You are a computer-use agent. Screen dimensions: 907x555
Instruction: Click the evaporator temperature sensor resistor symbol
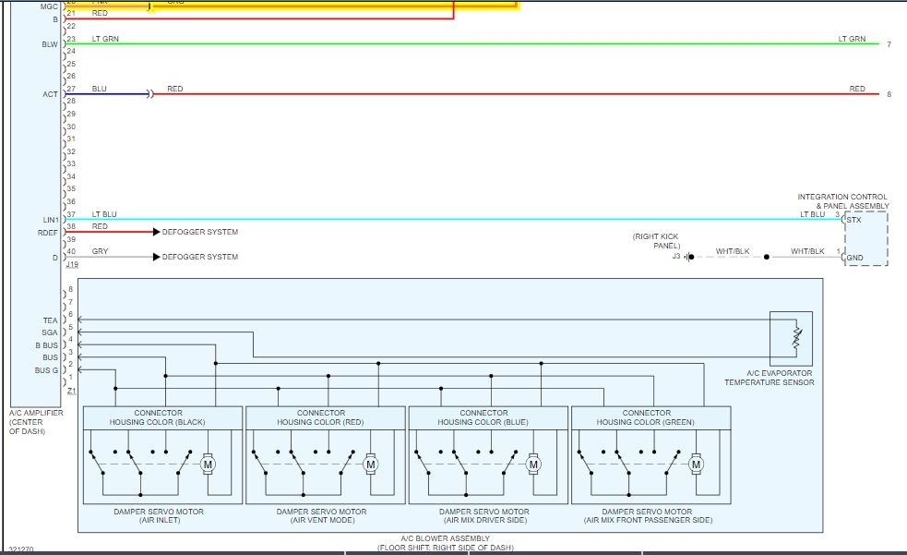(797, 339)
